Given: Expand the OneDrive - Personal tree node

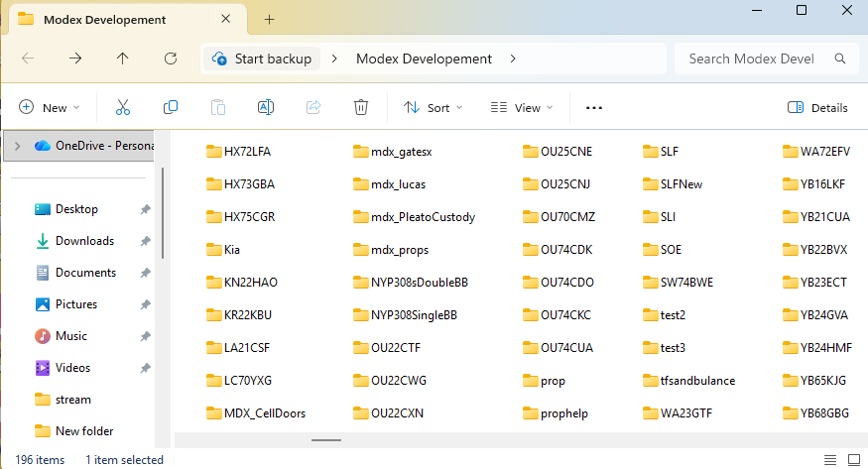Looking at the screenshot, I should pyautogui.click(x=17, y=146).
